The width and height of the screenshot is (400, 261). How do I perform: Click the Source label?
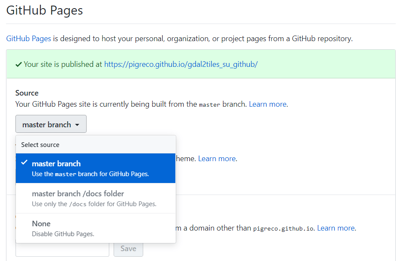pyautogui.click(x=27, y=93)
